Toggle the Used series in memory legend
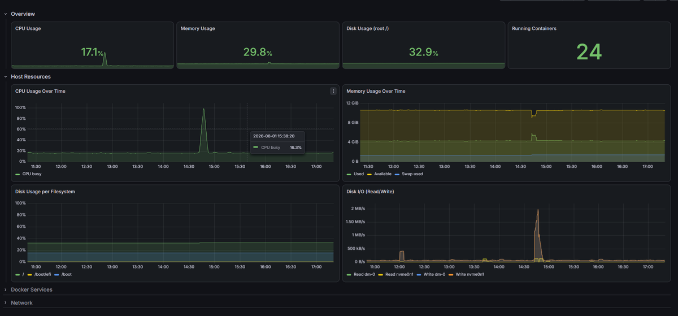Image resolution: width=678 pixels, height=316 pixels. click(359, 174)
